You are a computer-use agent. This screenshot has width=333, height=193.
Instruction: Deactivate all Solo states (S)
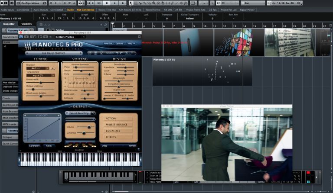click(55, 3)
